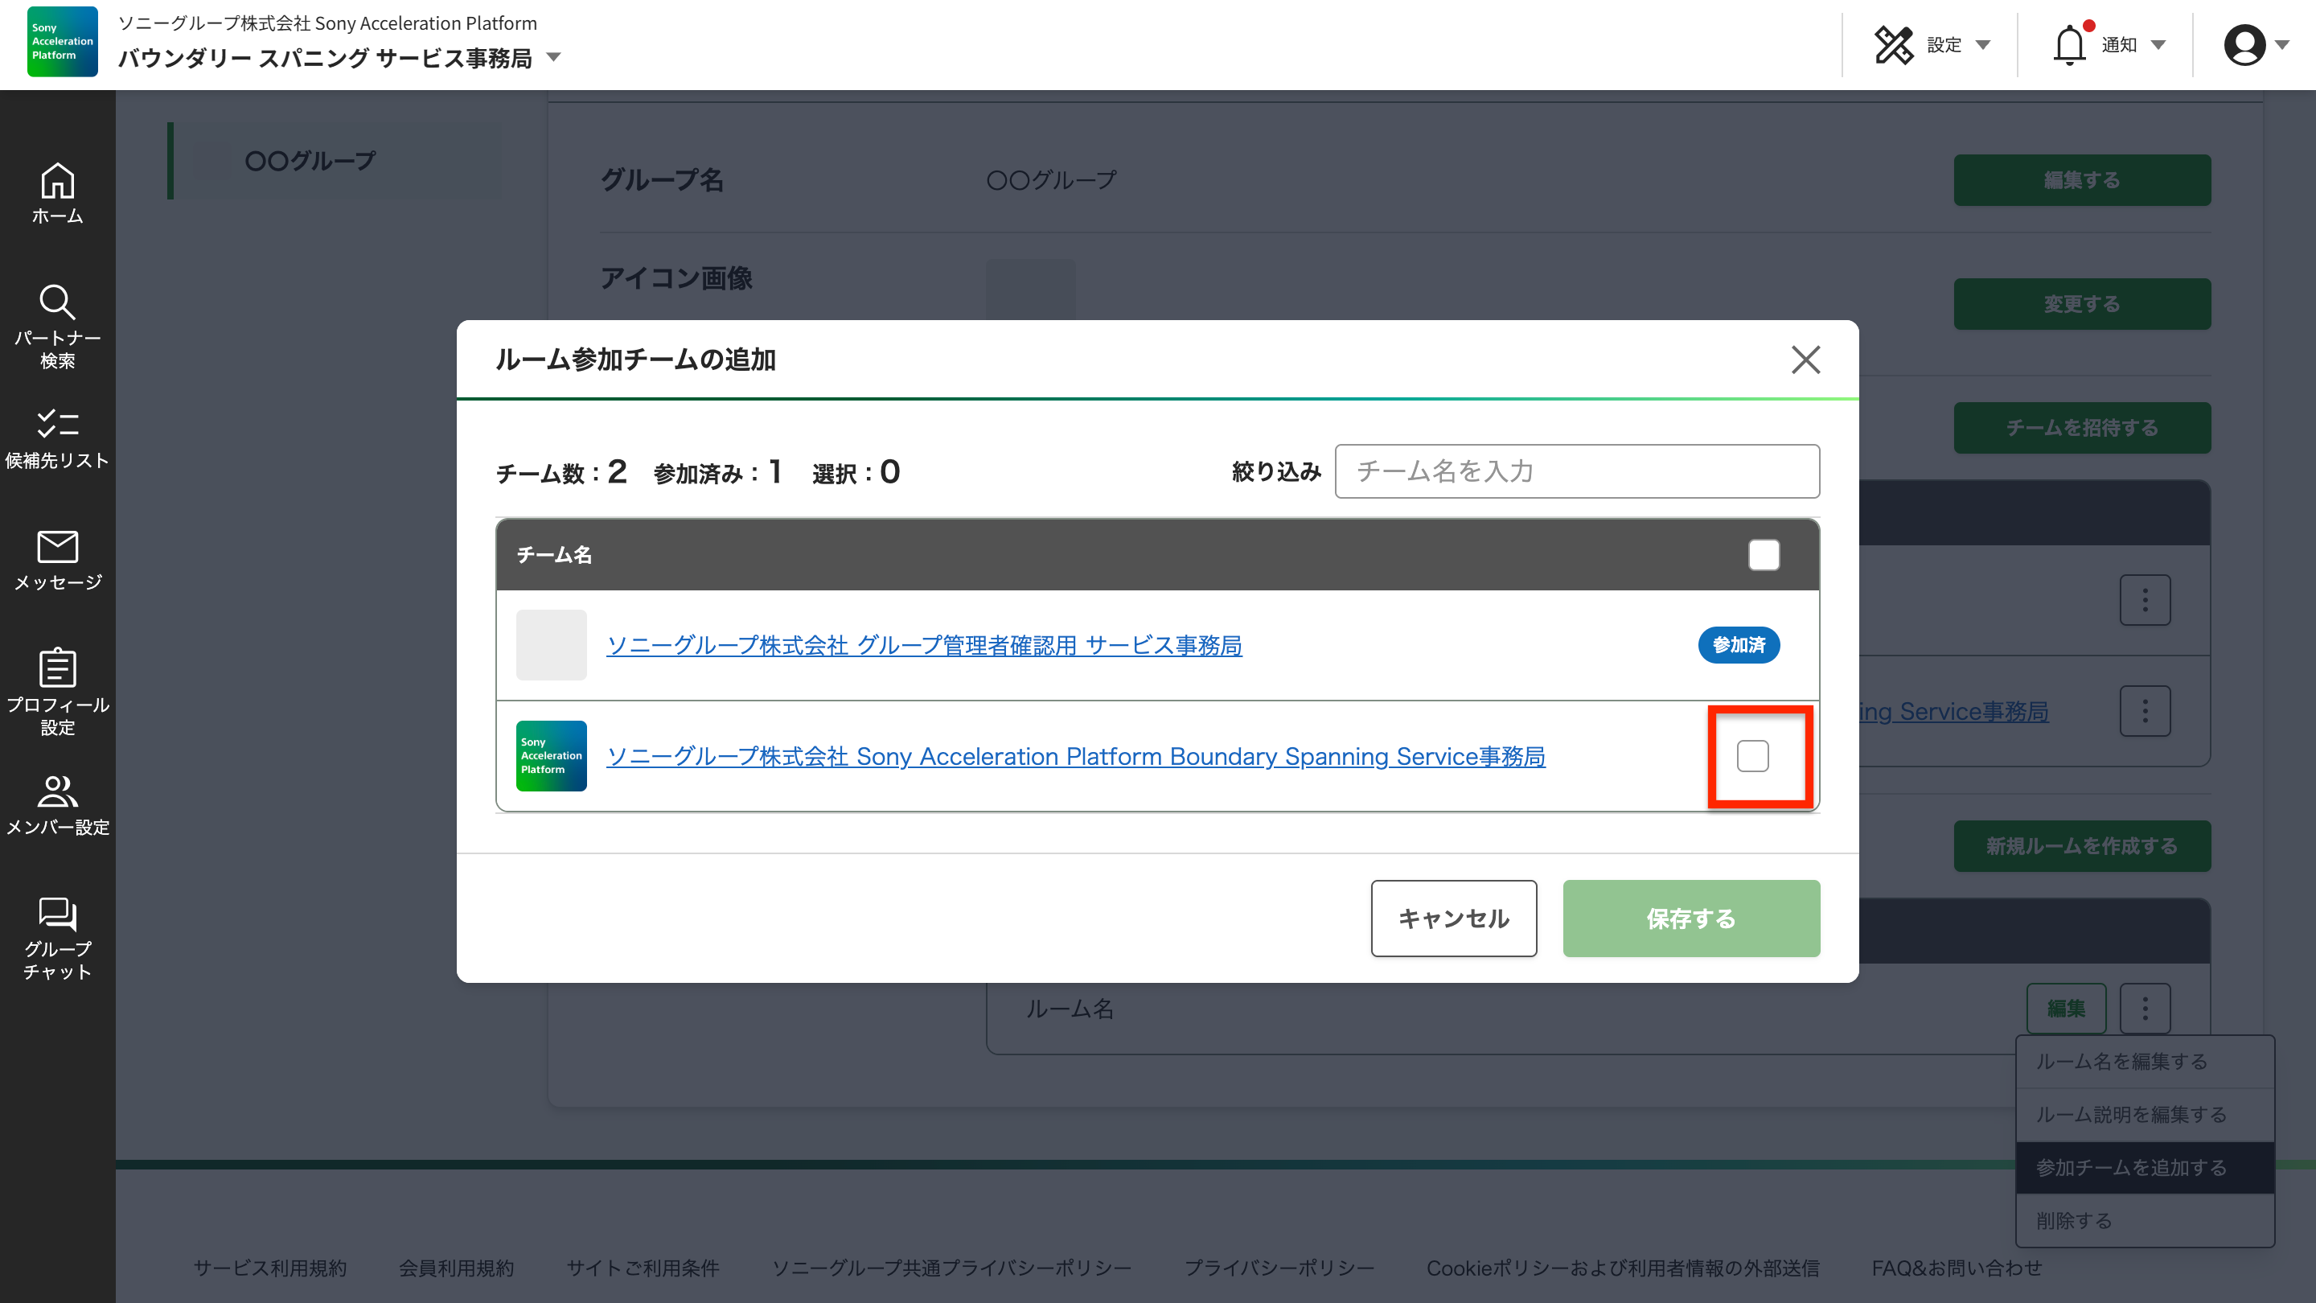
Task: Click the team name filter field
Action: 1576,471
